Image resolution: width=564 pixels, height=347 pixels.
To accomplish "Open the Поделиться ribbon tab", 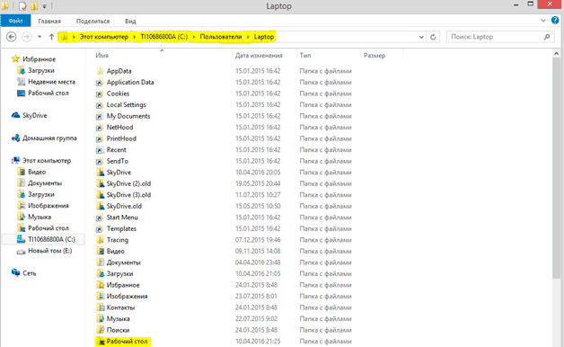I will (x=93, y=22).
